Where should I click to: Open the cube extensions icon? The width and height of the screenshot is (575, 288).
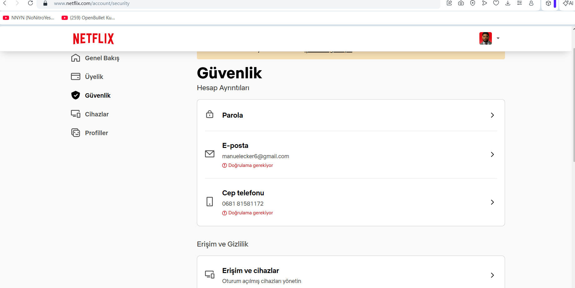click(548, 3)
